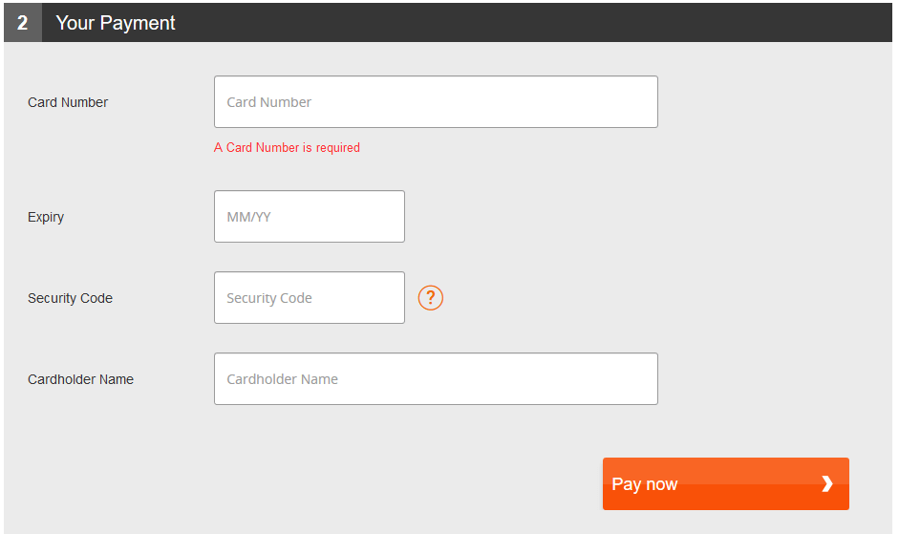Viewport: 899px width, 534px height.
Task: Click the arrow chevron on Pay now
Action: click(827, 484)
